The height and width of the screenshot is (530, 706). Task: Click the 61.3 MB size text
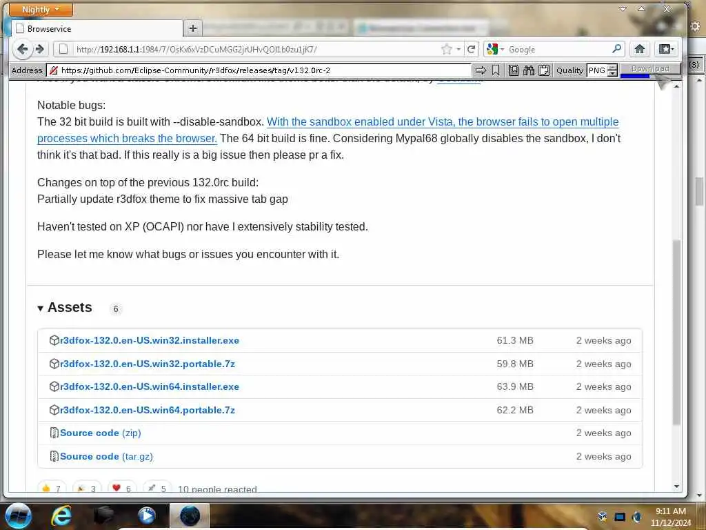click(x=515, y=340)
